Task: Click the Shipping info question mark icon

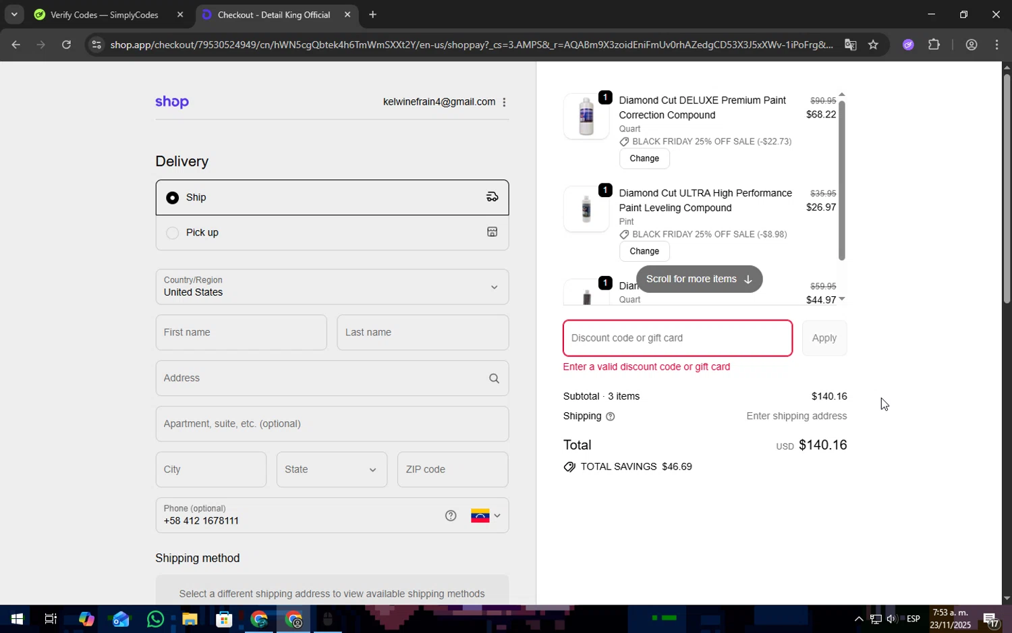Action: pyautogui.click(x=611, y=417)
